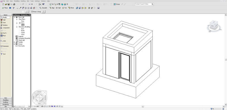Click the New file icon
Screen dimensions: 227x110
pos(3,4)
